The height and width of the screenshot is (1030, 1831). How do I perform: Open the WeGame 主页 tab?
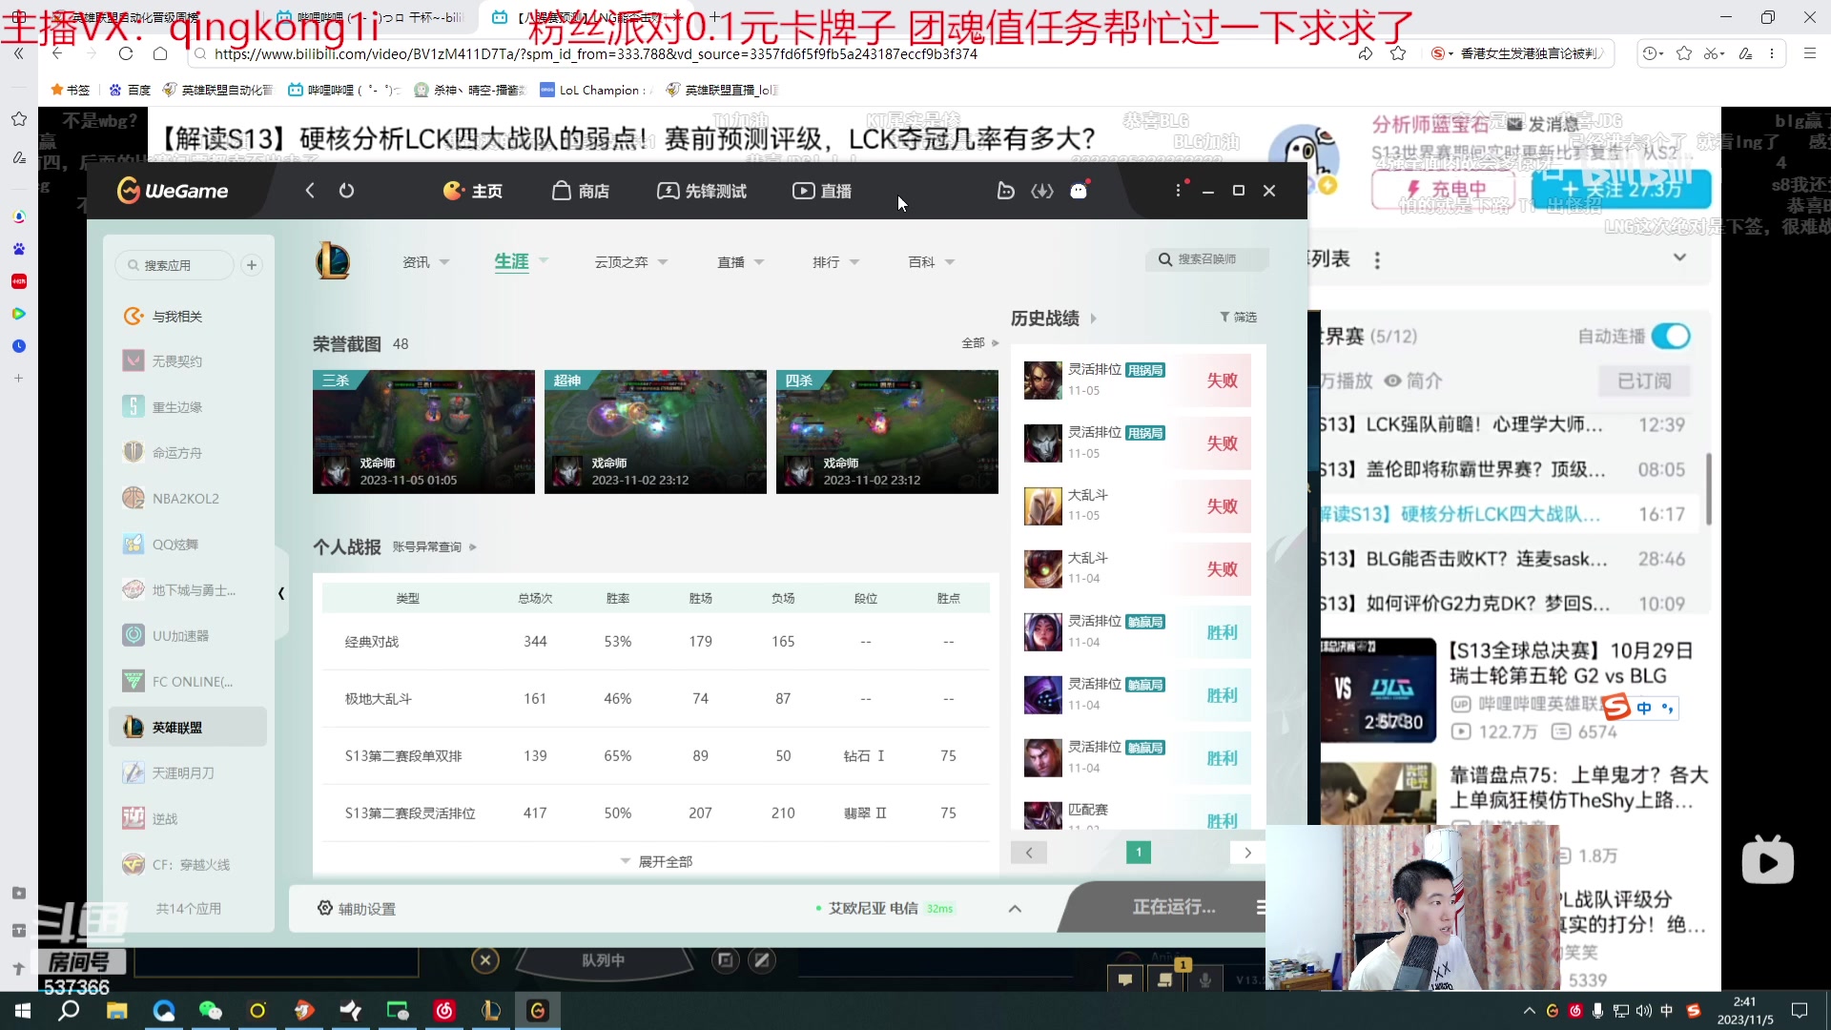472,191
